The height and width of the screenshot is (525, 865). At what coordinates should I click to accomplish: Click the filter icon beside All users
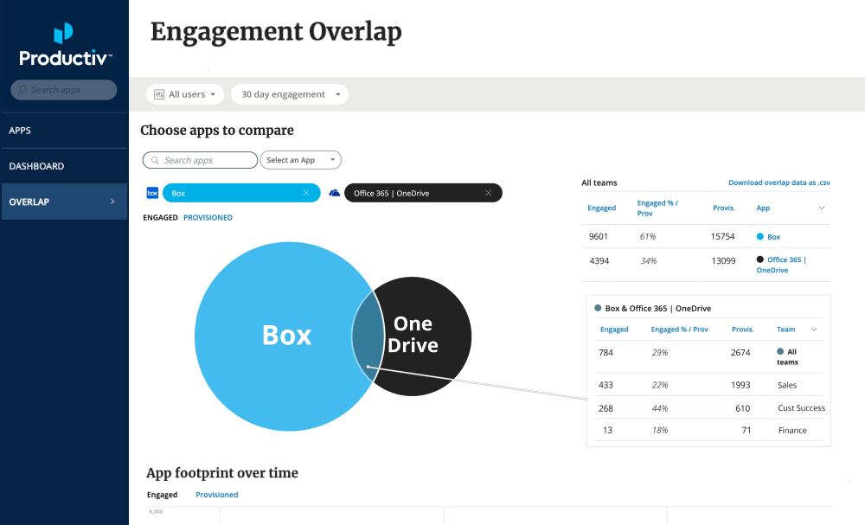159,94
